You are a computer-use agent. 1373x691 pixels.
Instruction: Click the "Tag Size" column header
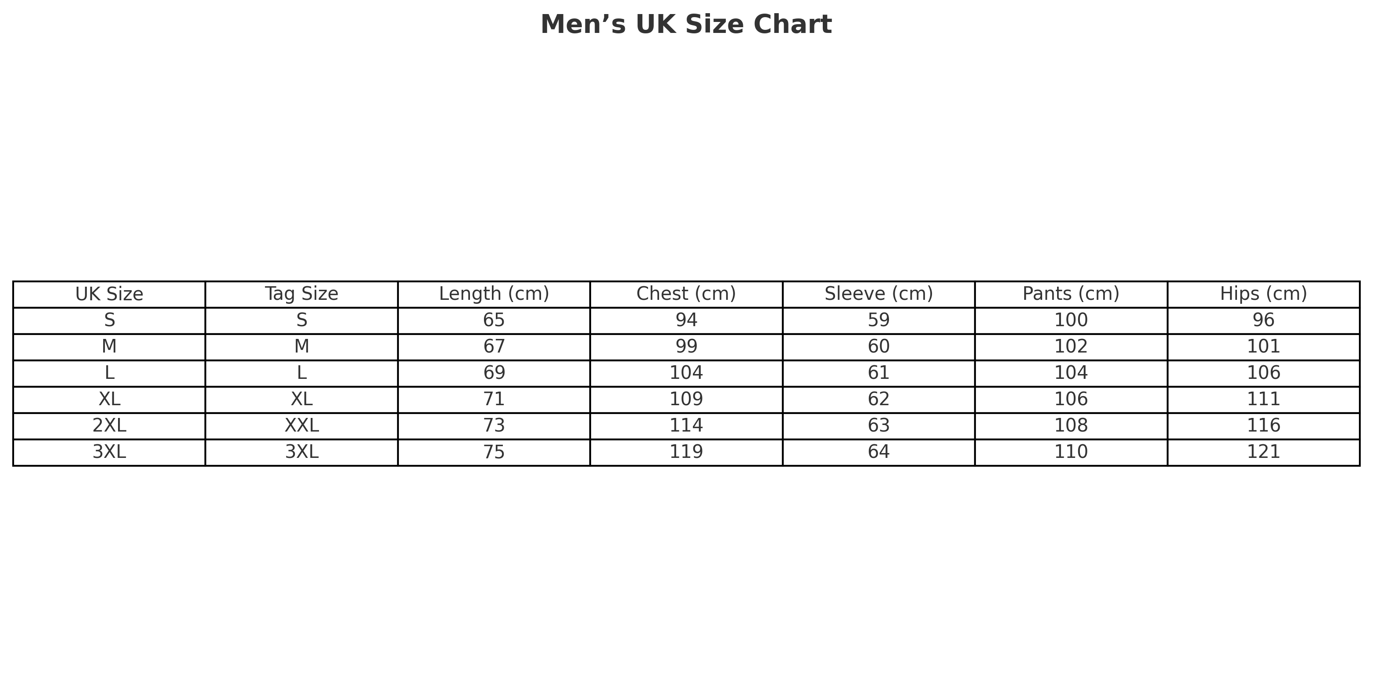(302, 294)
